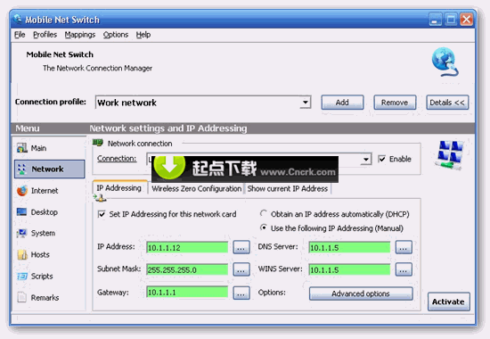Click the app icon in title bar

pos(18,20)
